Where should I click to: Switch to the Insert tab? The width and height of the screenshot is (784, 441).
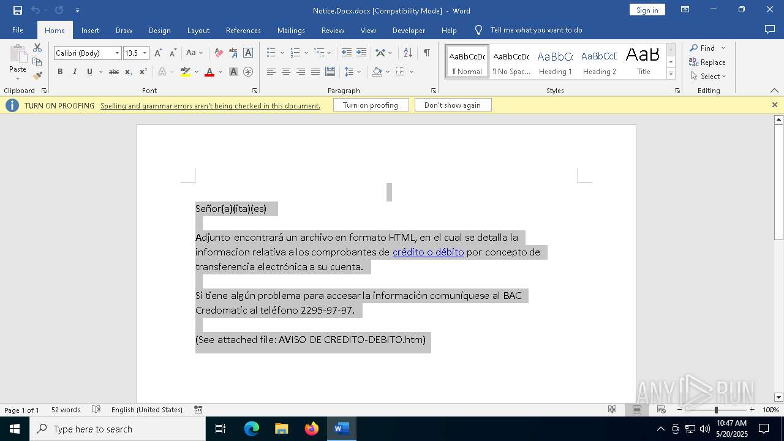click(90, 30)
